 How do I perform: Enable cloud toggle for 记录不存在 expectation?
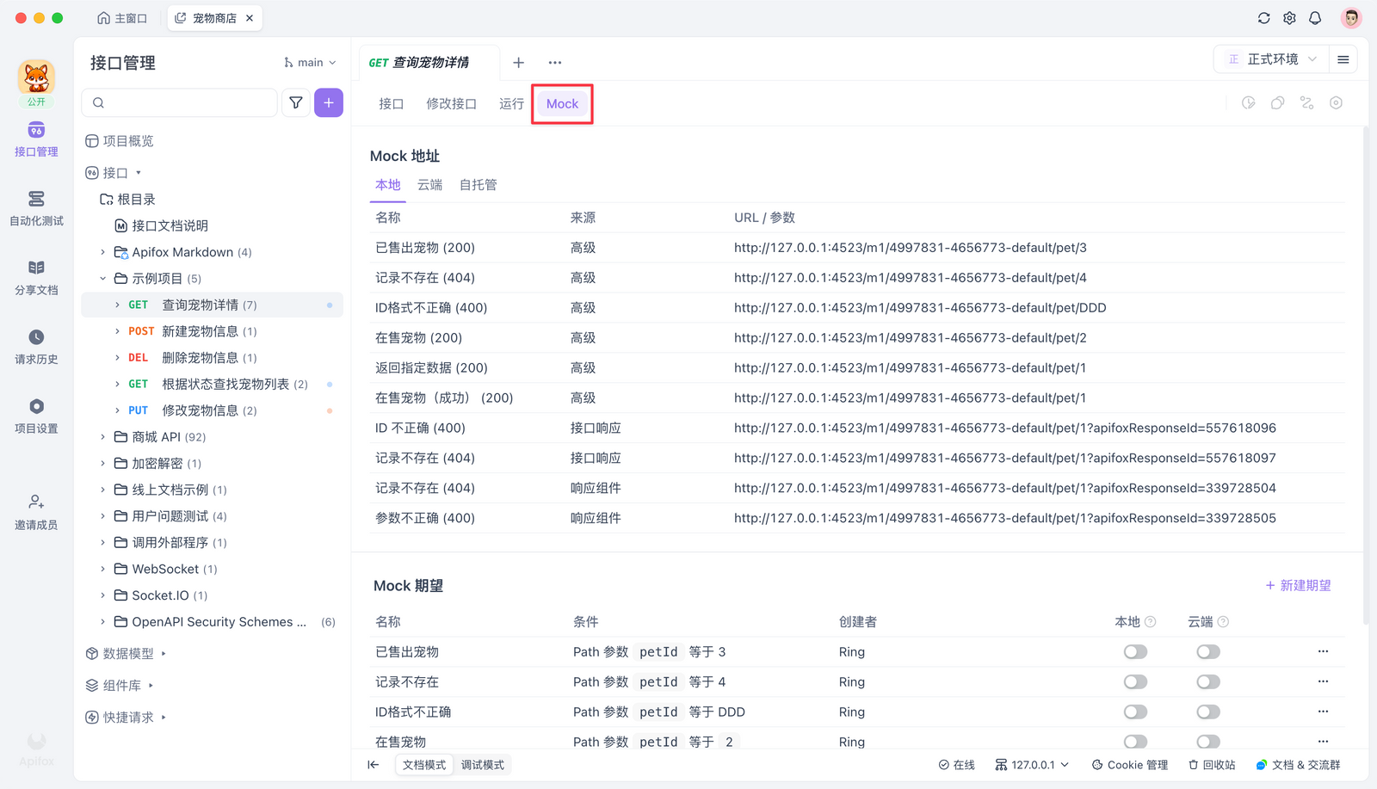tap(1208, 681)
